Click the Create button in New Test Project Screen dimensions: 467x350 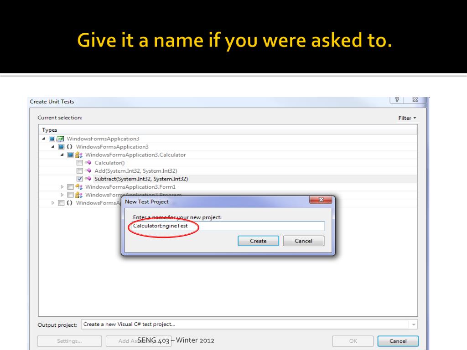[258, 241]
